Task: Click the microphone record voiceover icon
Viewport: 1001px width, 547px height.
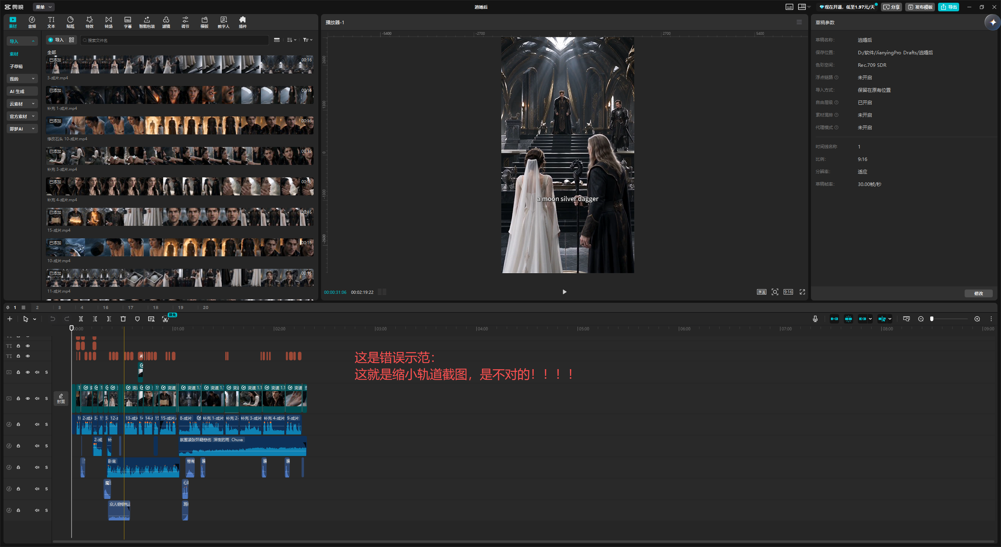Action: tap(815, 319)
